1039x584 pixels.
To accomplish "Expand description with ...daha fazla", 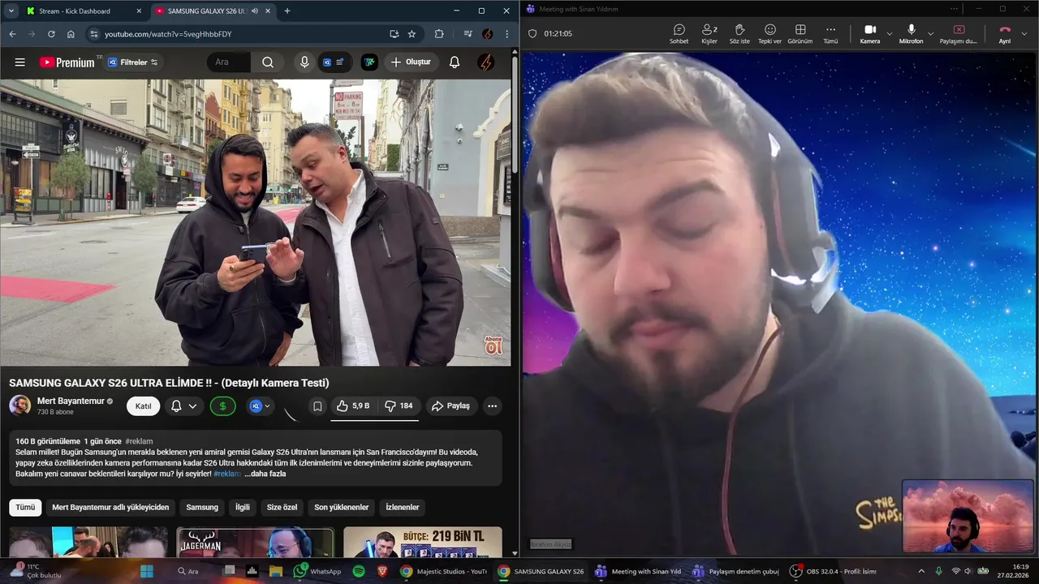I will click(265, 474).
